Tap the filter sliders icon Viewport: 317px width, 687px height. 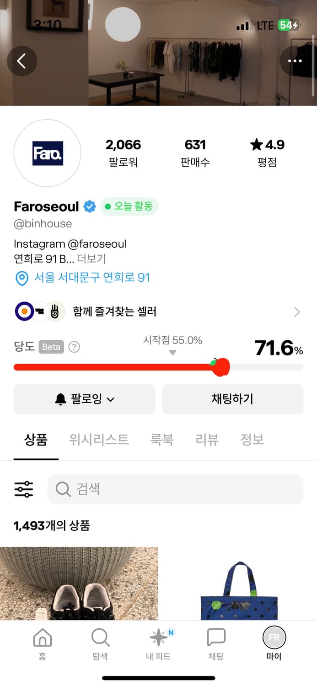click(x=24, y=489)
